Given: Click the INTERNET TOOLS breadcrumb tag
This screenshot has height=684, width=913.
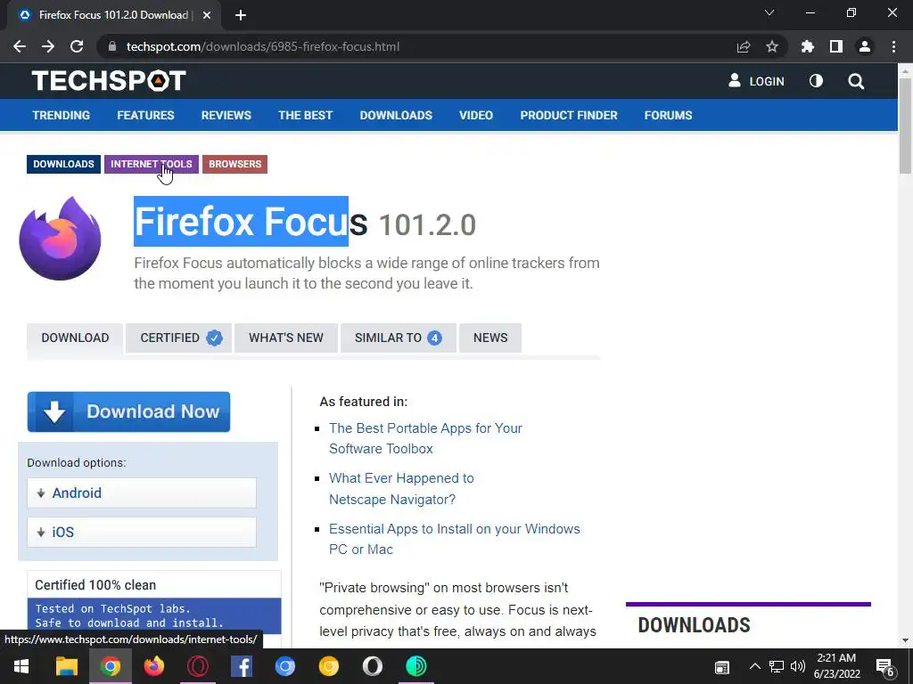Looking at the screenshot, I should coord(152,164).
